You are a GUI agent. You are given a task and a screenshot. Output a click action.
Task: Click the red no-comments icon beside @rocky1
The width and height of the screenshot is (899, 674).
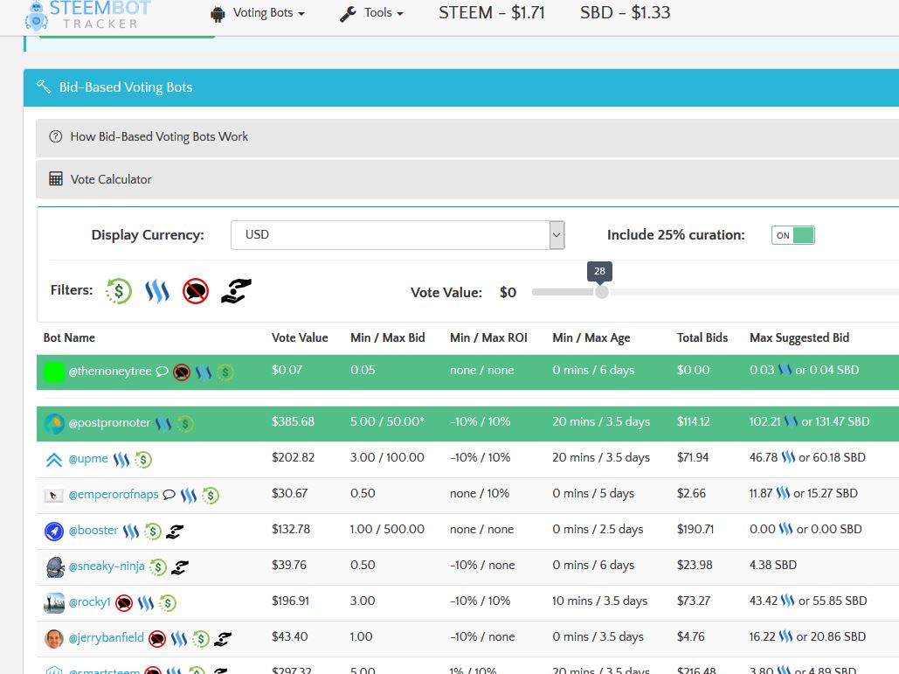124,603
